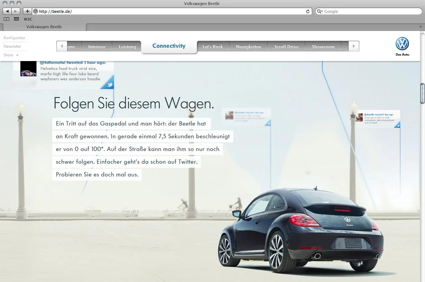This screenshot has height=282, width=425.
Task: Select the Connectivity tab
Action: (169, 46)
